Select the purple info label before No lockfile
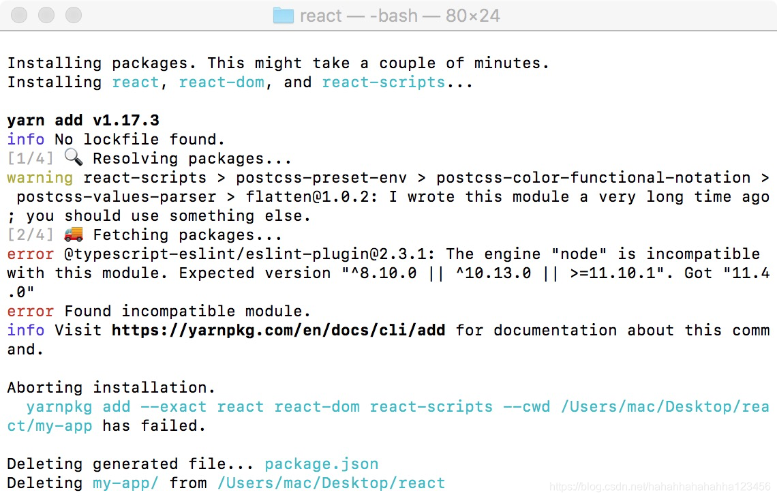Image resolution: width=777 pixels, height=499 pixels. tap(25, 139)
